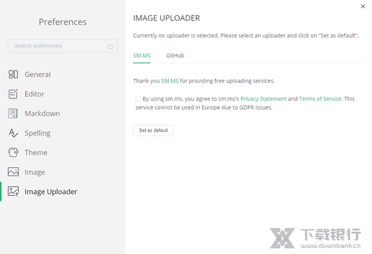Click the Theme shirt icon

[13, 152]
